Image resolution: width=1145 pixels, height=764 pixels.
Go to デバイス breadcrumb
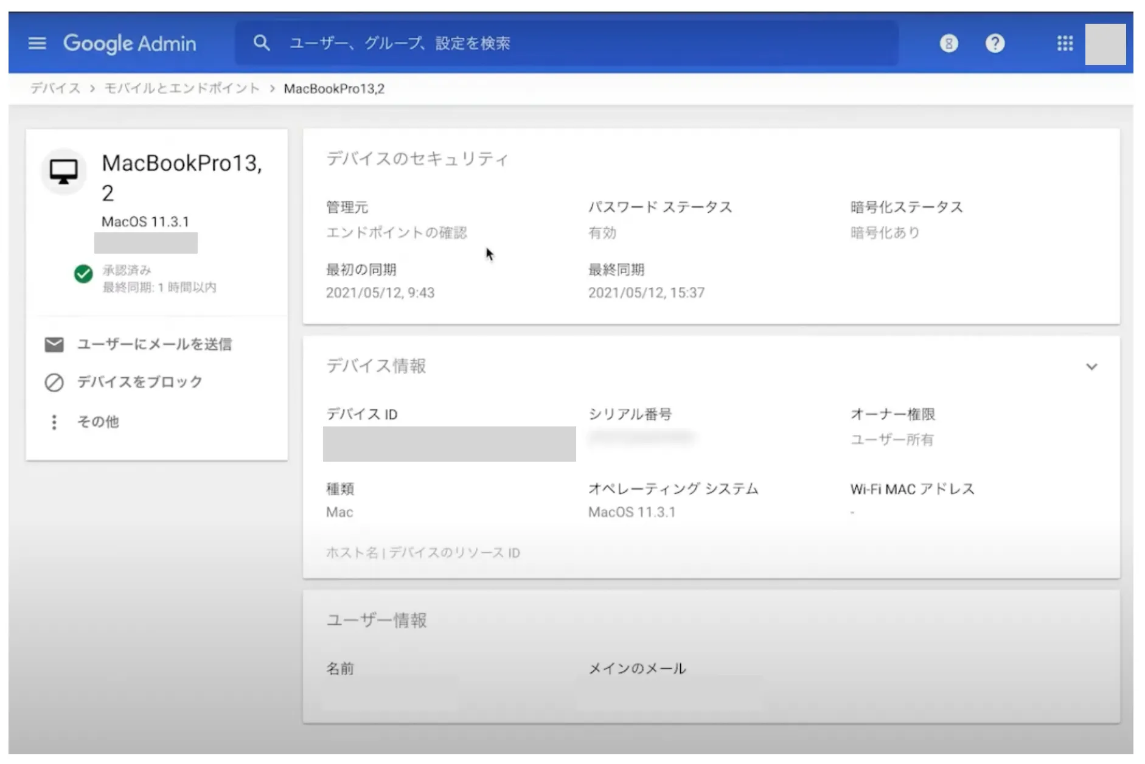(x=55, y=89)
